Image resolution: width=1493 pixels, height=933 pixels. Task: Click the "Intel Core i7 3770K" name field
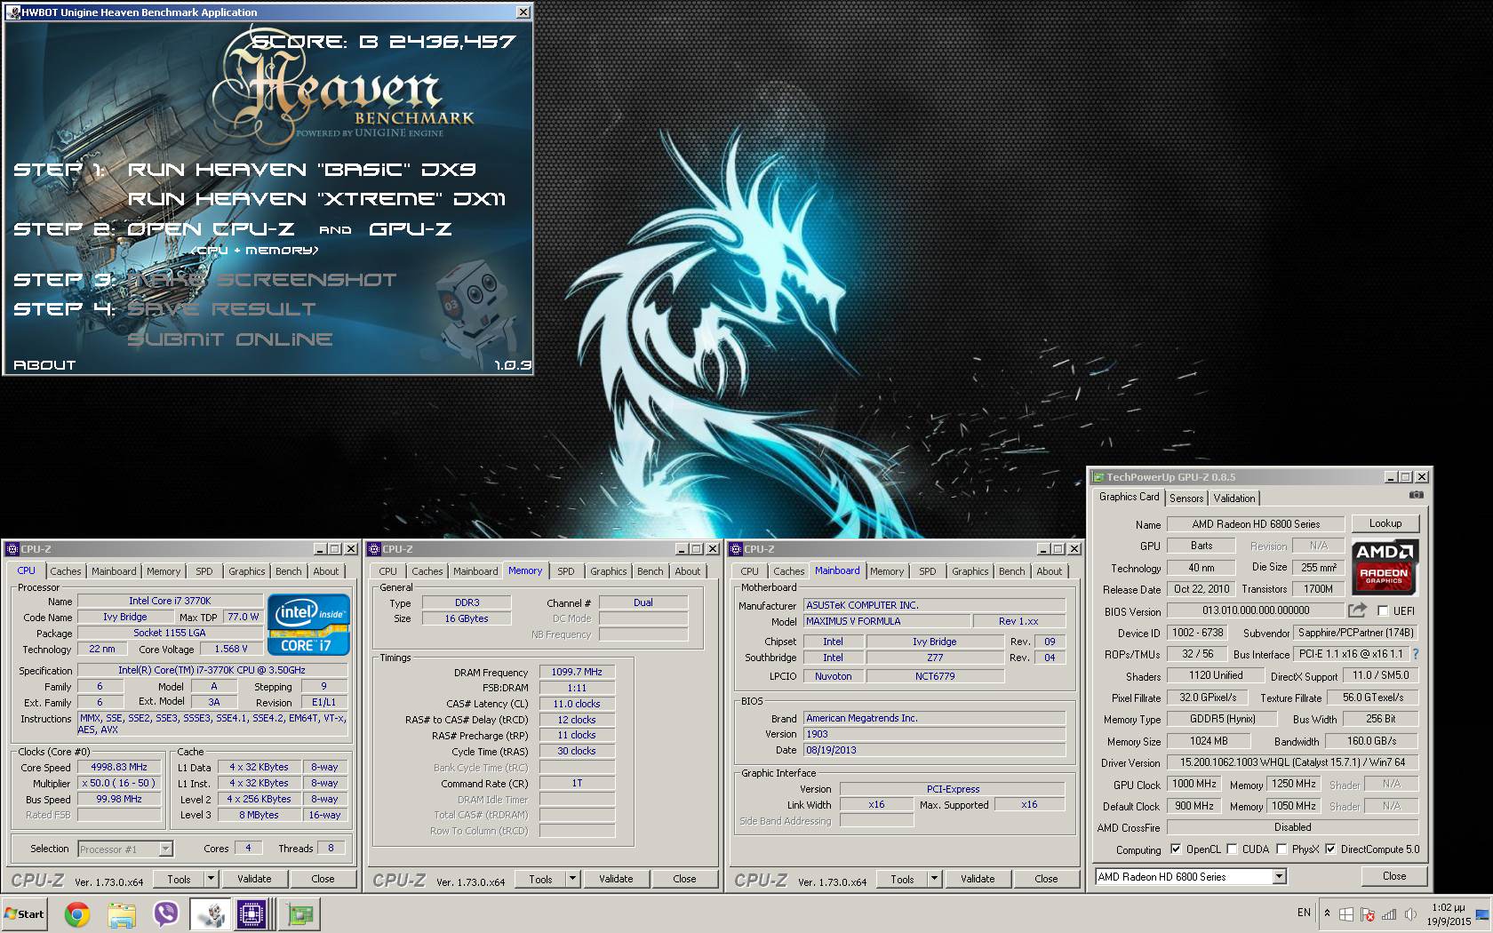170,601
